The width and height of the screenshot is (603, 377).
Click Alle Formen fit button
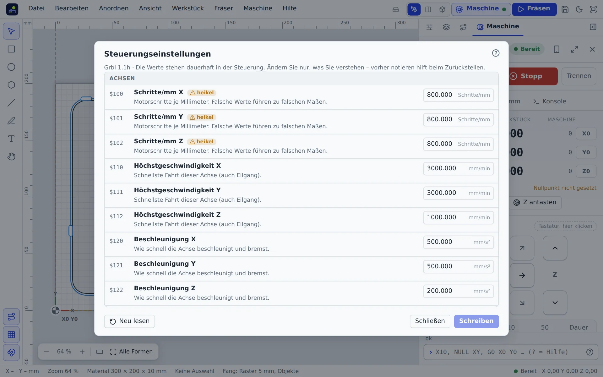pyautogui.click(x=132, y=352)
